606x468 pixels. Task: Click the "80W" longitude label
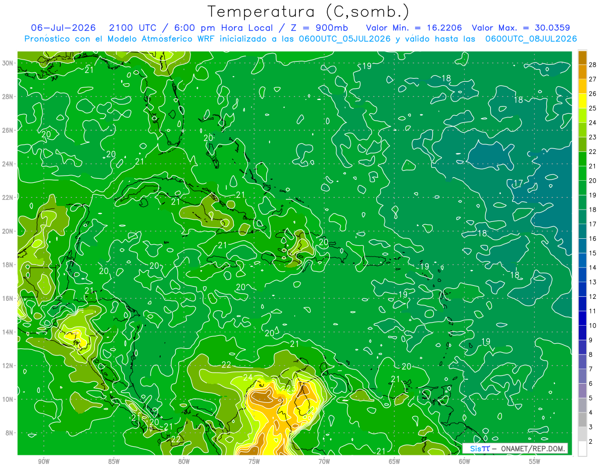pyautogui.click(x=184, y=461)
